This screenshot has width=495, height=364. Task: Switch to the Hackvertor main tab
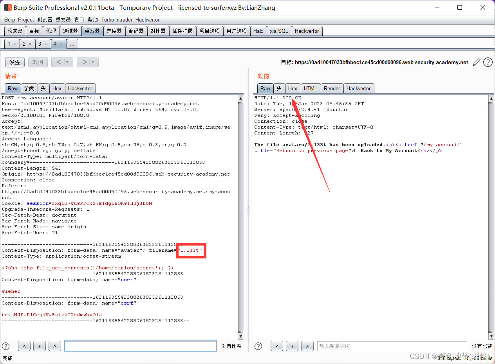[307, 31]
